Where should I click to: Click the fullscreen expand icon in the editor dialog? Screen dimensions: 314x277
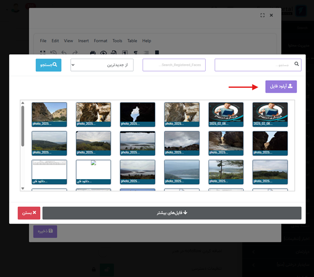262,16
